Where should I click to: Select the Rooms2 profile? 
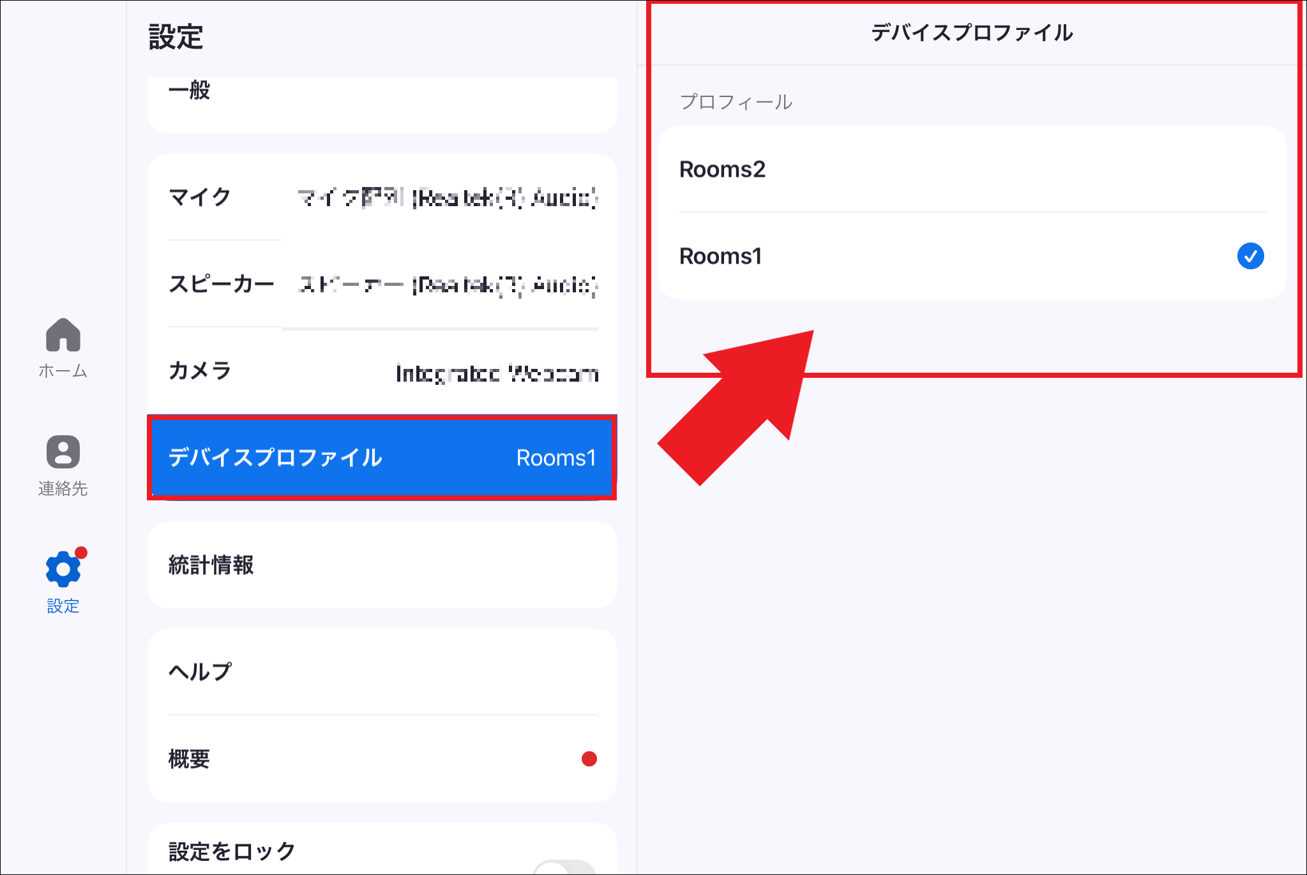click(x=721, y=169)
